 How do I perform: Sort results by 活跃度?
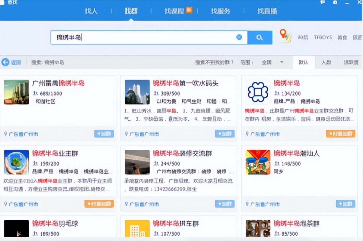tap(351, 62)
